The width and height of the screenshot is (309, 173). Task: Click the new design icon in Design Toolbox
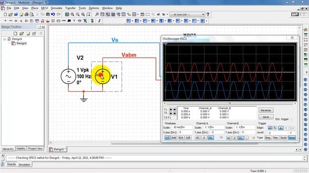[15, 34]
